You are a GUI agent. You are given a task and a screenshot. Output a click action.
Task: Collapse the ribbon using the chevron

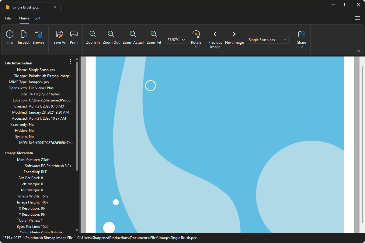pyautogui.click(x=358, y=51)
